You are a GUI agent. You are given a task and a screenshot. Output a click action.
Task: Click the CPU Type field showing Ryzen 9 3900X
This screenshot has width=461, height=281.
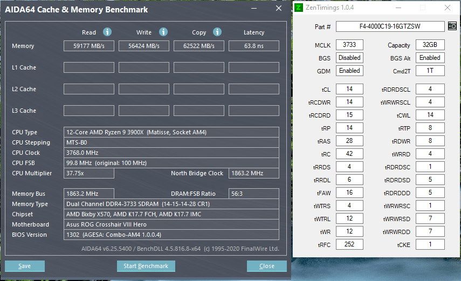[x=171, y=132]
